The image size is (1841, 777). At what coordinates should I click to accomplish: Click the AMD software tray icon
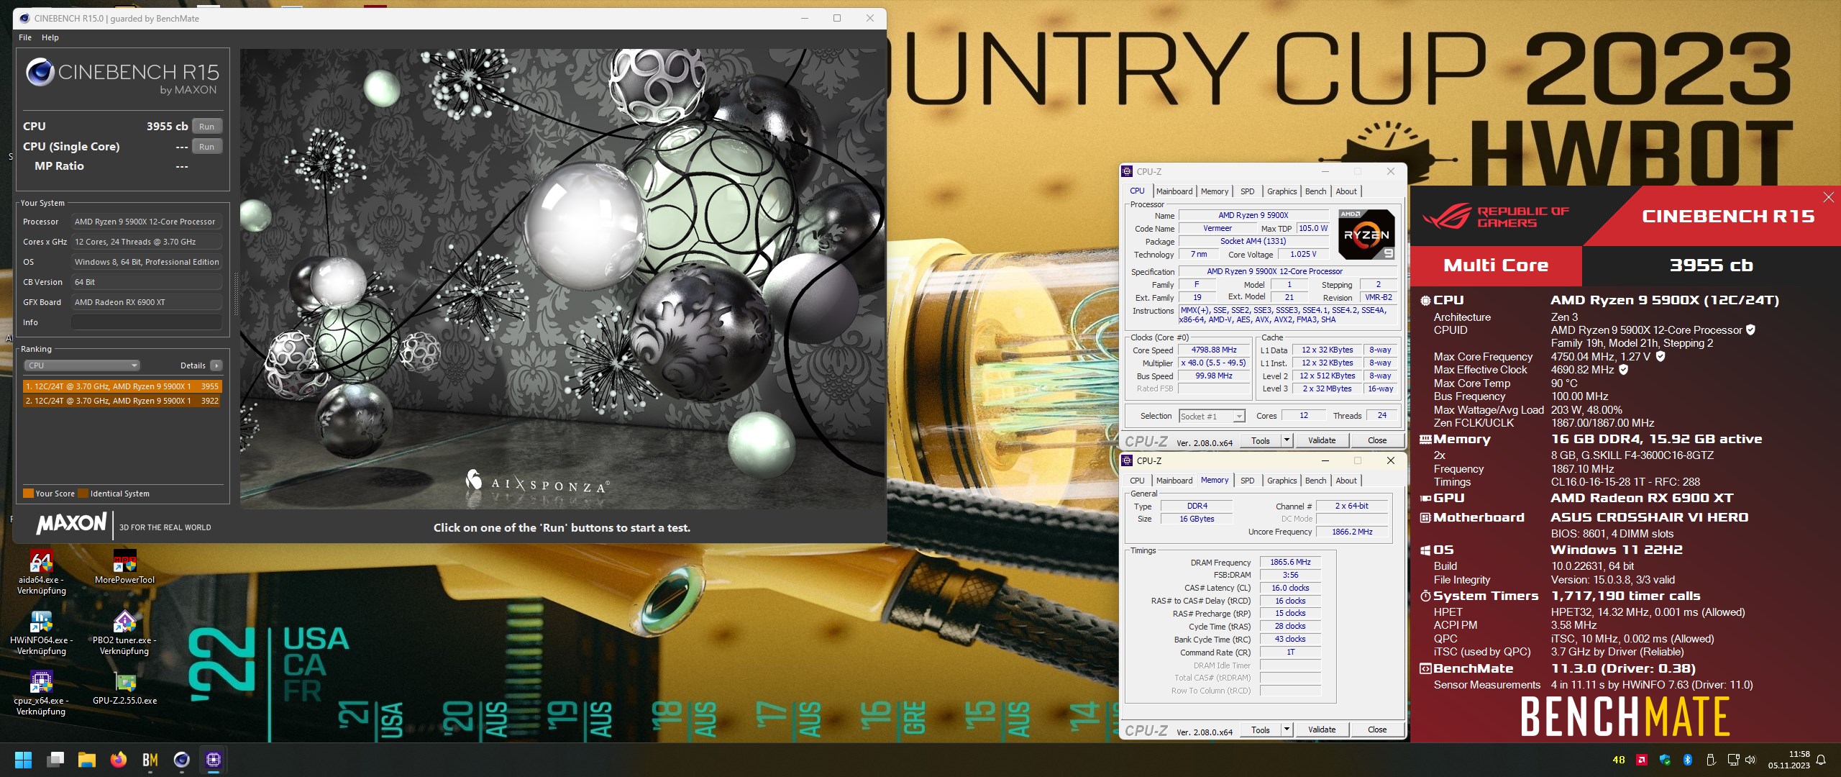pos(1642,760)
